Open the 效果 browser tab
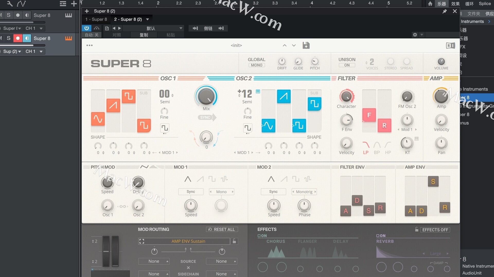 pos(455,4)
